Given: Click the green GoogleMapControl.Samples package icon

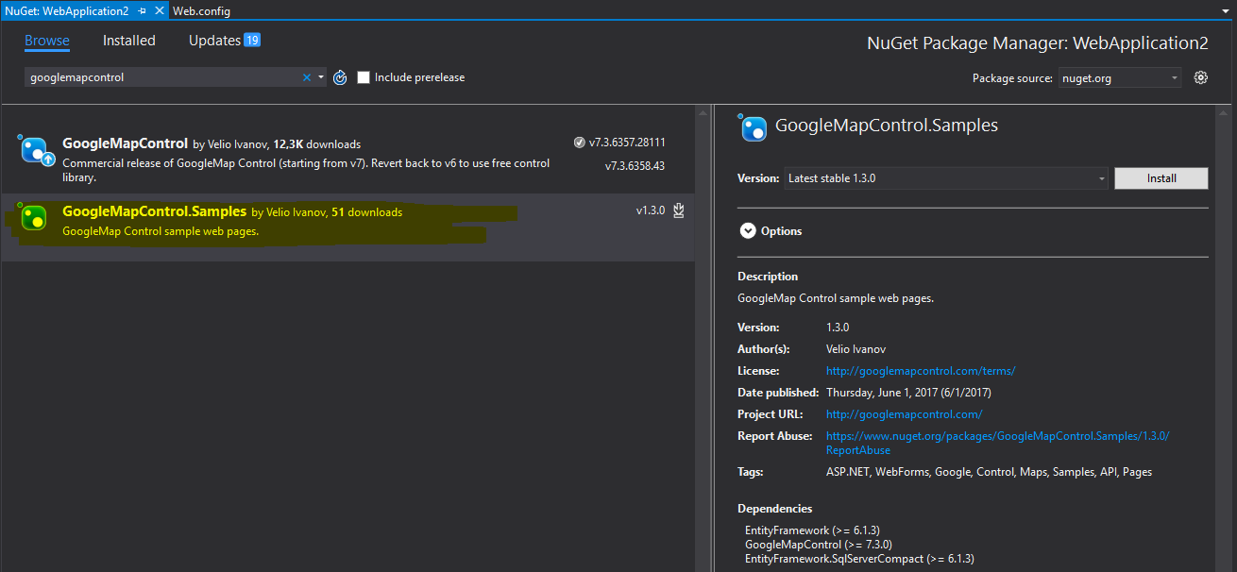Looking at the screenshot, I should [x=34, y=218].
